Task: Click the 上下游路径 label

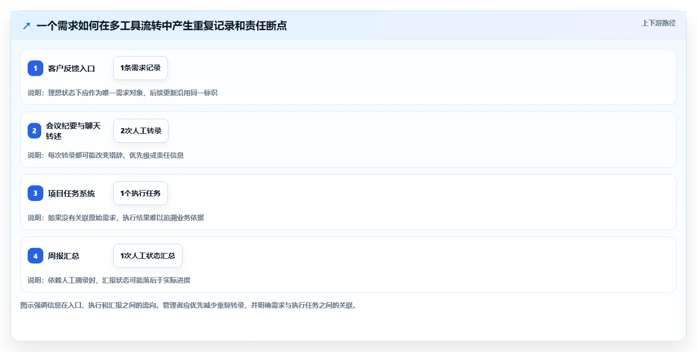Action: point(658,23)
